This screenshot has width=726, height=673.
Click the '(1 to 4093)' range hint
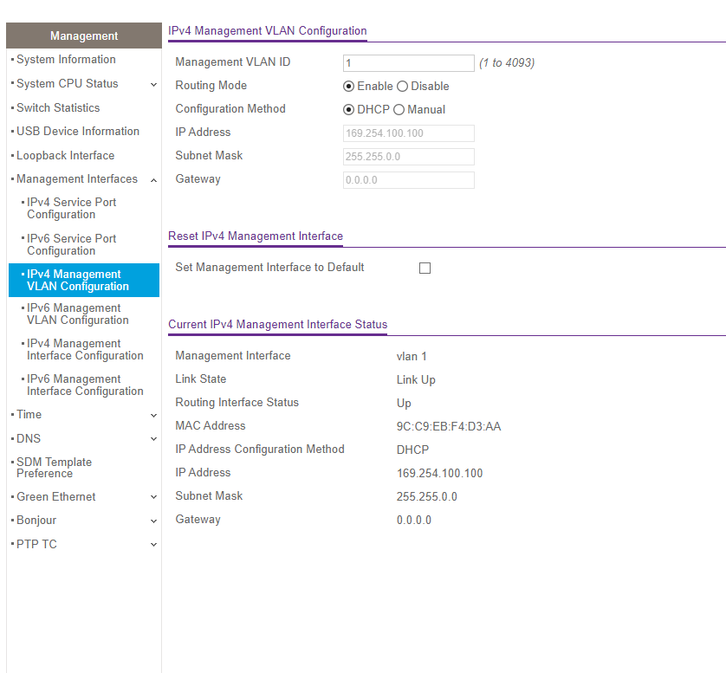(x=507, y=63)
